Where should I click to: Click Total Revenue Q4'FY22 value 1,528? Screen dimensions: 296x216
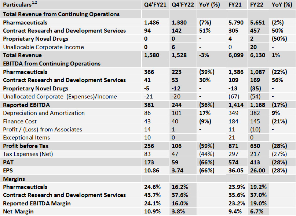tap(179, 55)
